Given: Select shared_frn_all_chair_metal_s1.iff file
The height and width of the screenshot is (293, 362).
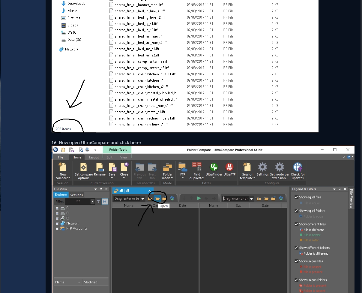Looking at the screenshot, I should (x=138, y=112).
